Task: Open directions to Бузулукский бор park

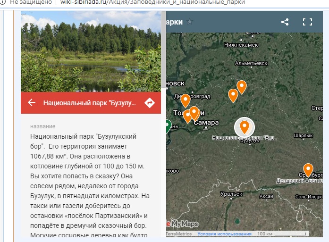Action: [x=150, y=103]
